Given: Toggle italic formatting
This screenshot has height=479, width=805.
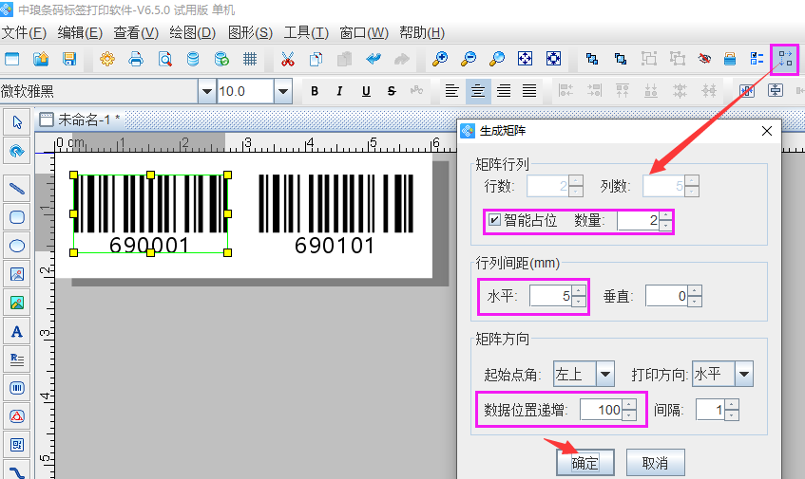Looking at the screenshot, I should tap(339, 91).
